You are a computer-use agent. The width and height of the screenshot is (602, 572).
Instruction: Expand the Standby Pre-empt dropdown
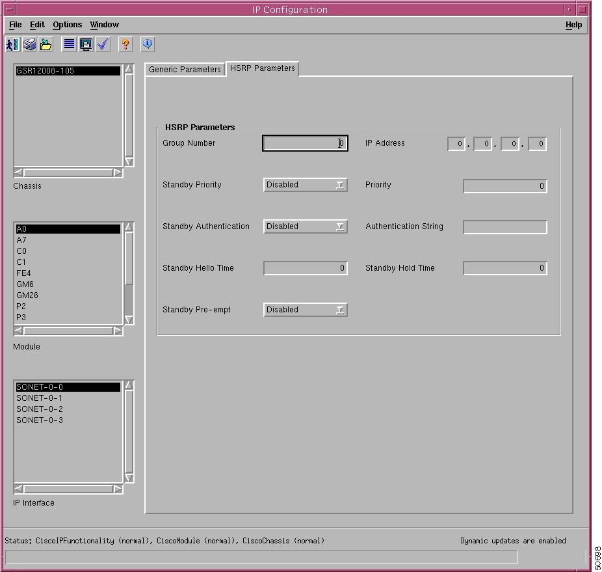click(x=306, y=310)
